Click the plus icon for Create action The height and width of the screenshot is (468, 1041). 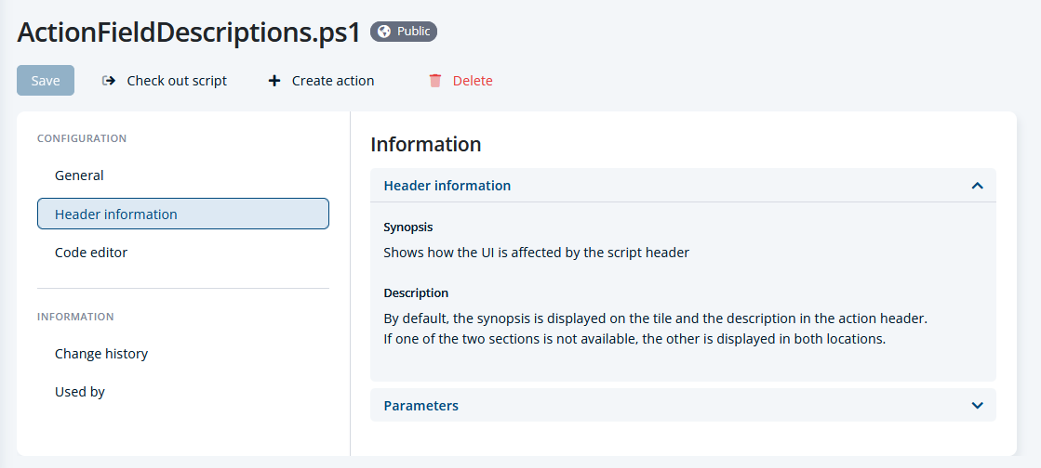pos(274,81)
